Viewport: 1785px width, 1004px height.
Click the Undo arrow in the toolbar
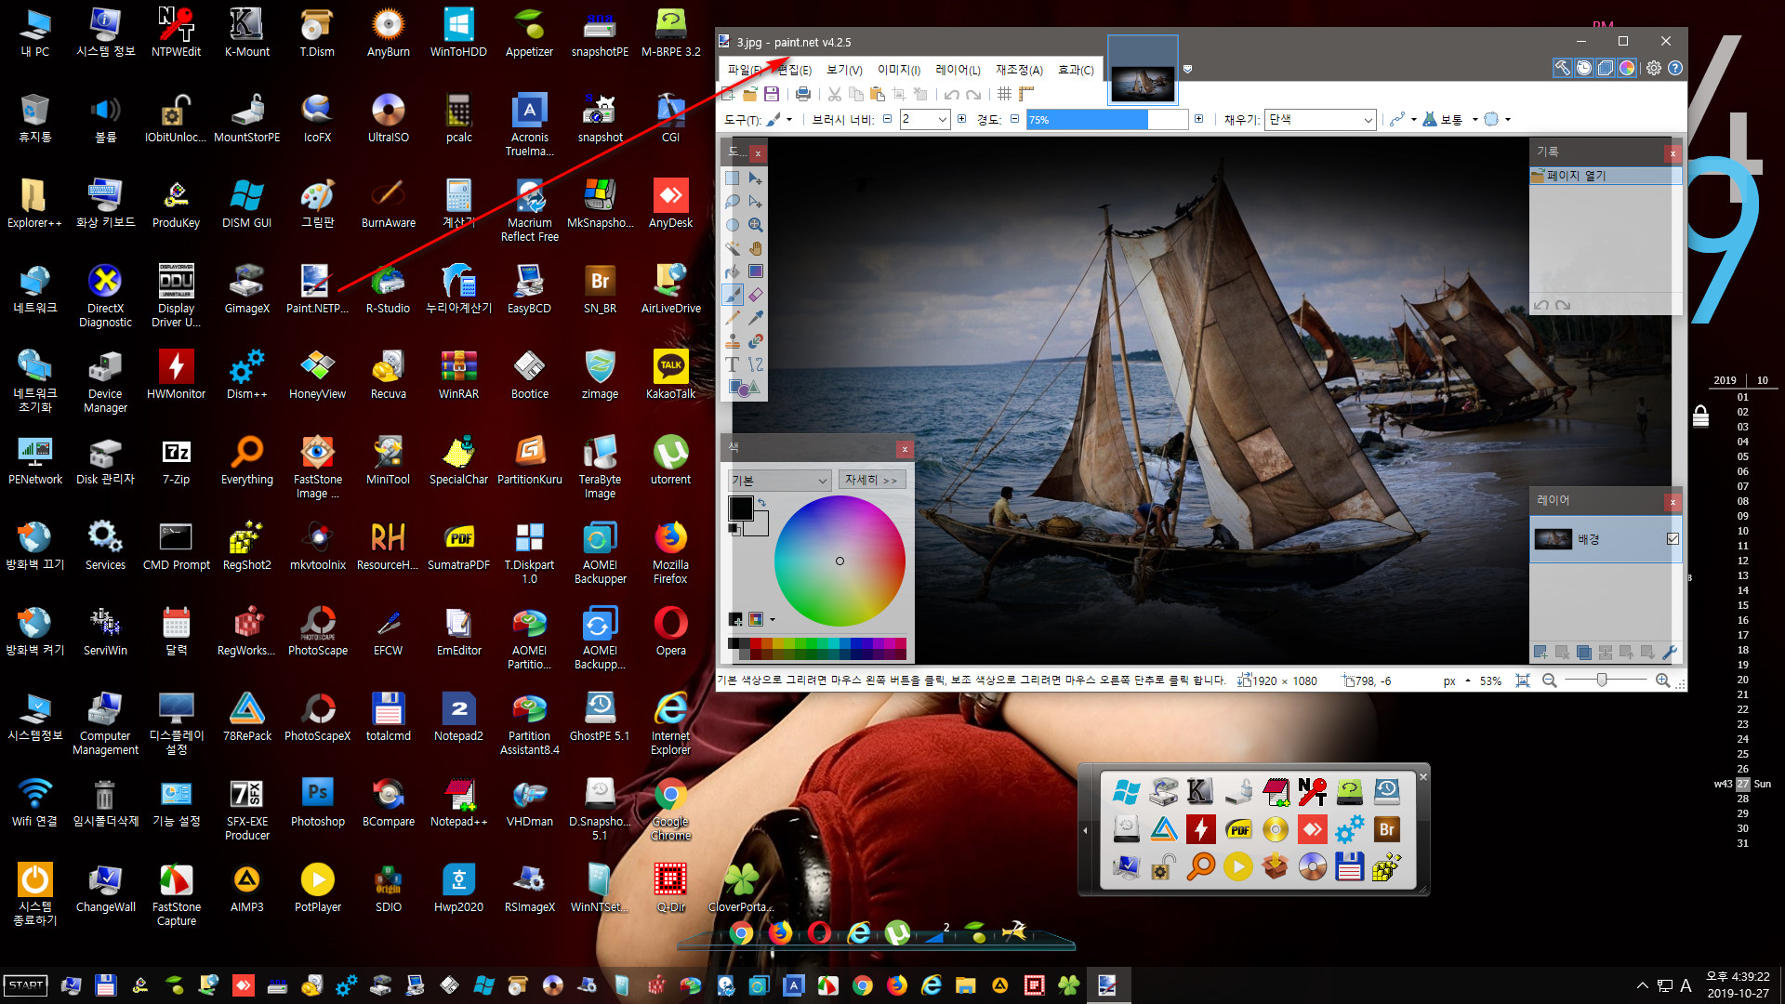[x=951, y=94]
